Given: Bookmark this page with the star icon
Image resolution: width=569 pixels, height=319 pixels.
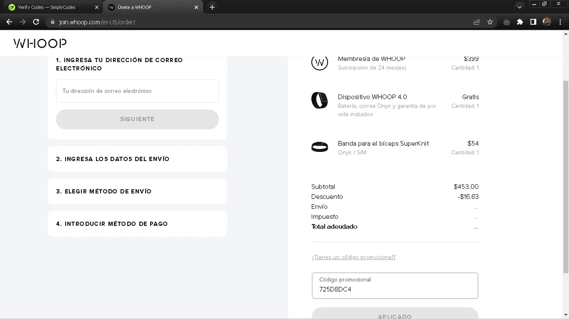Looking at the screenshot, I should tap(490, 22).
